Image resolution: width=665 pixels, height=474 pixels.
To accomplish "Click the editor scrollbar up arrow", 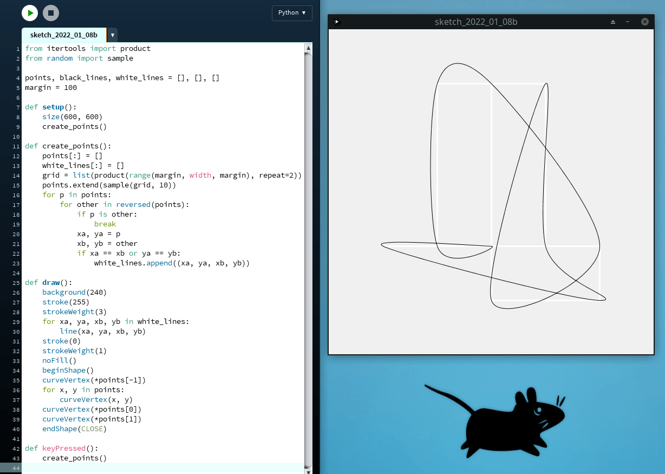I will (x=308, y=48).
